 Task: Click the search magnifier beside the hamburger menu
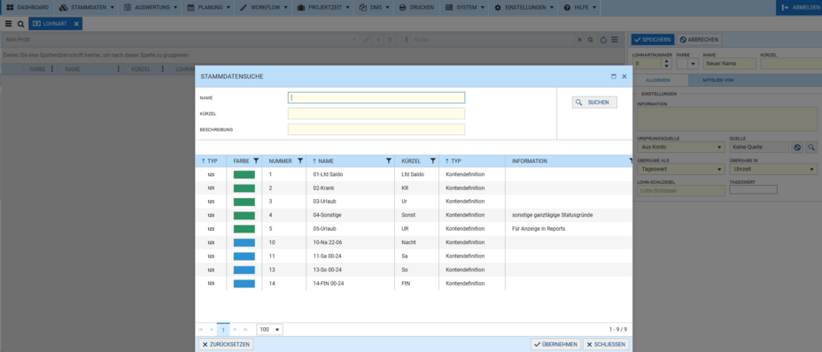click(20, 24)
